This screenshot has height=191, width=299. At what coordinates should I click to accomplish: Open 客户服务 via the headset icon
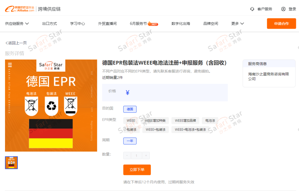point(252,9)
